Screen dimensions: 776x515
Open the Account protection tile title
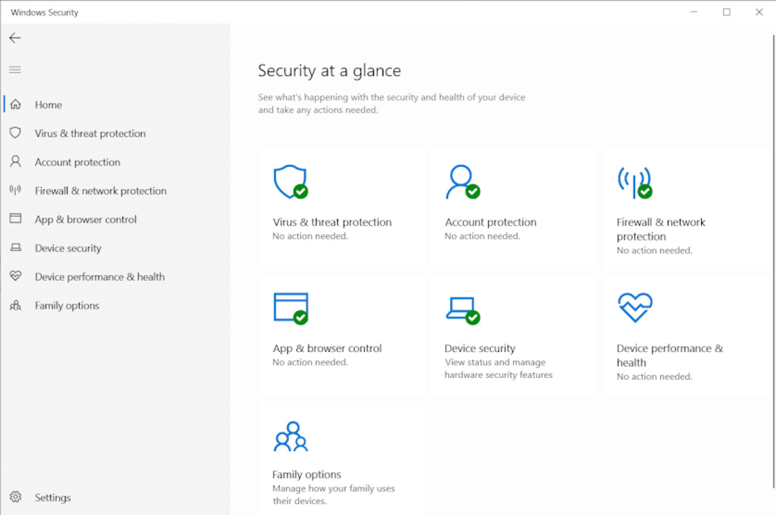(x=491, y=222)
